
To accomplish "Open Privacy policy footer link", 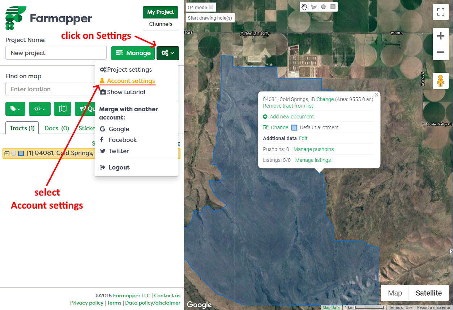I will point(87,303).
